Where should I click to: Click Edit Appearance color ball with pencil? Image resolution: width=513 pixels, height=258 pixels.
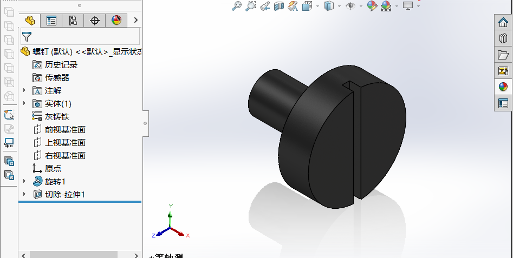(372, 6)
